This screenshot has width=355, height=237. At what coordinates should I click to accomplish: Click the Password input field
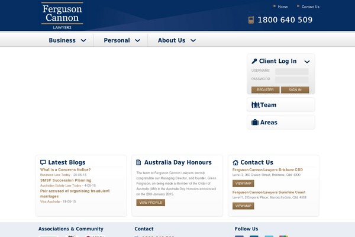[x=292, y=79]
